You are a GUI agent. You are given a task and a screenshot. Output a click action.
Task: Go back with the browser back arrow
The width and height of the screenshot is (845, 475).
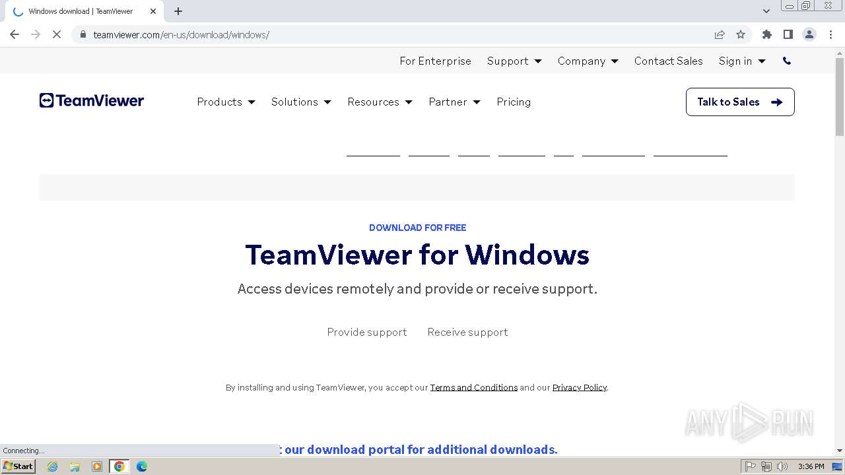click(x=15, y=34)
